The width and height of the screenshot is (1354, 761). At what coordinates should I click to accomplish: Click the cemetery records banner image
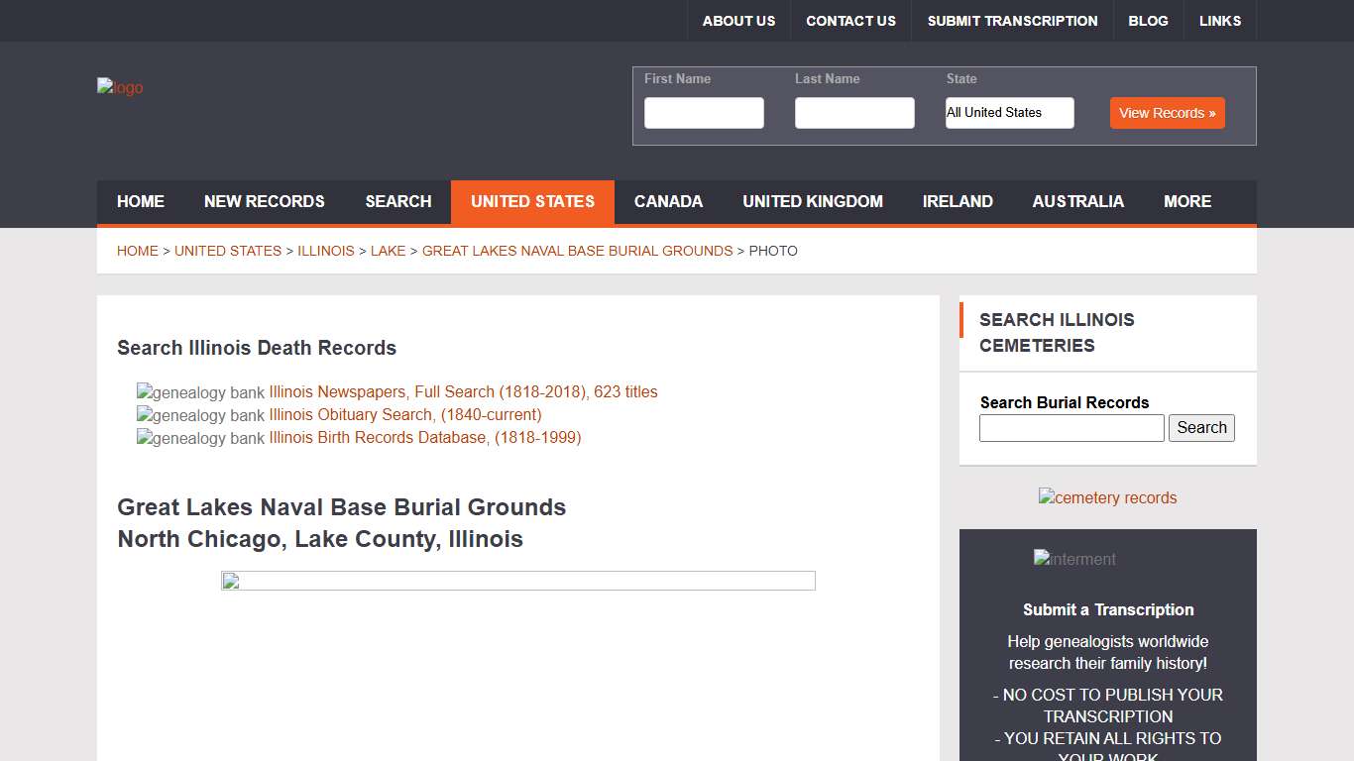1107,497
